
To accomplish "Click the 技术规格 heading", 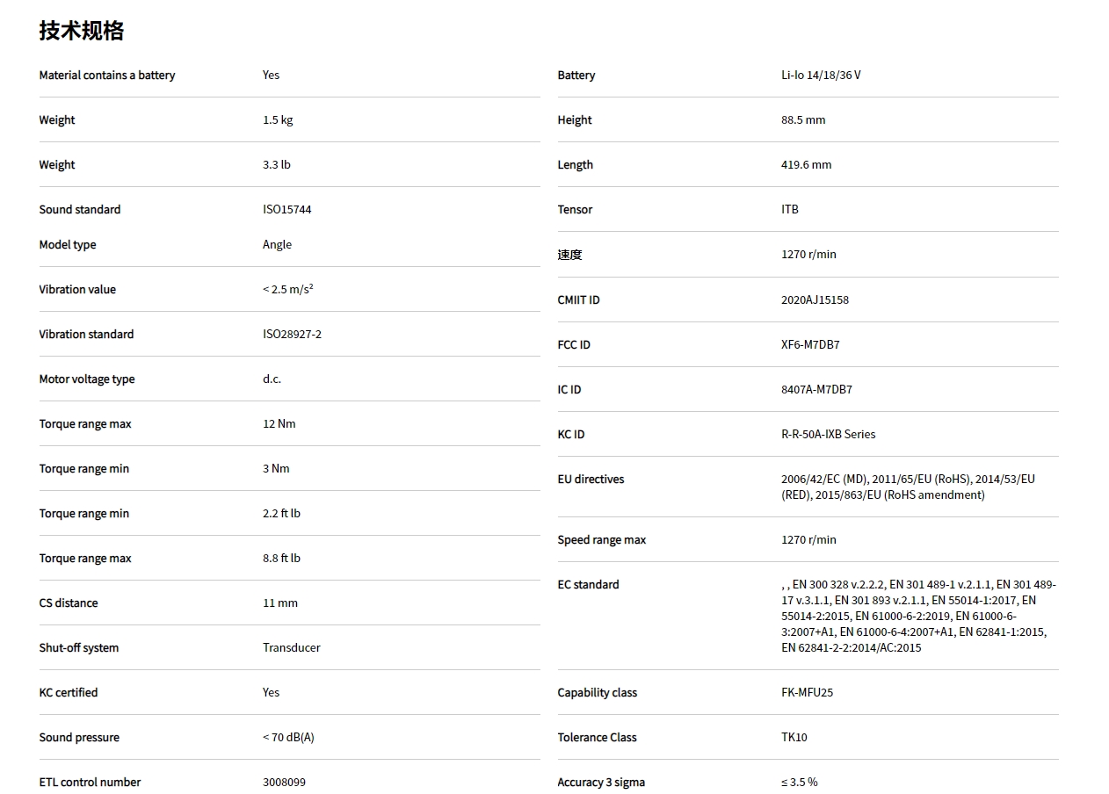I will coord(82,31).
